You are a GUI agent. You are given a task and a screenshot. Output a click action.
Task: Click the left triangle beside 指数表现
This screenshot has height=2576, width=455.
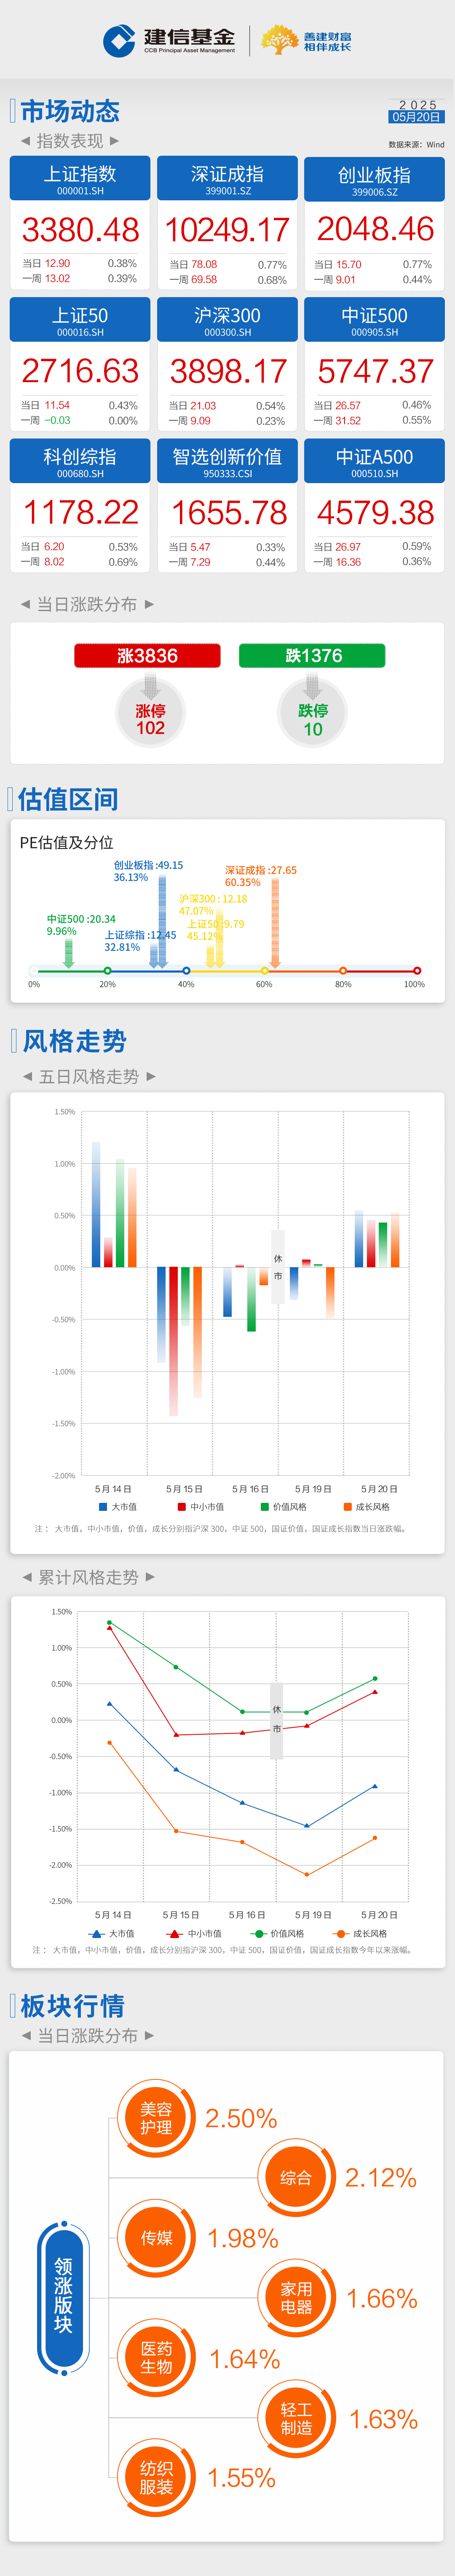[25, 141]
